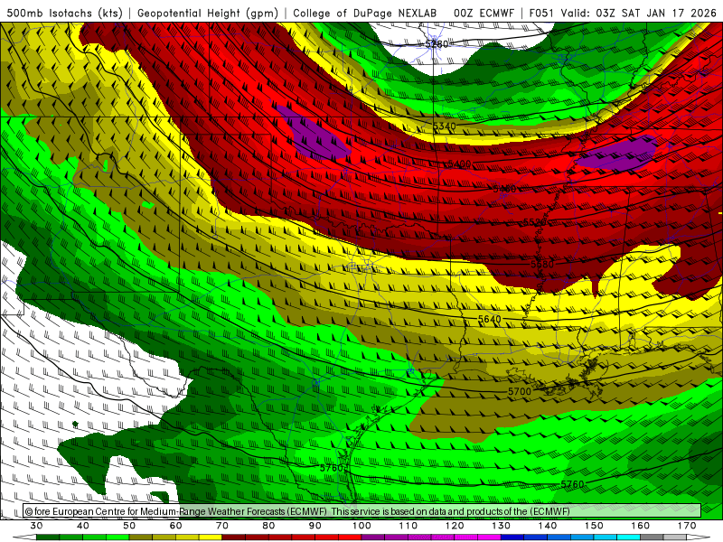
Task: Click the 5580 contour label
Action: 541,264
